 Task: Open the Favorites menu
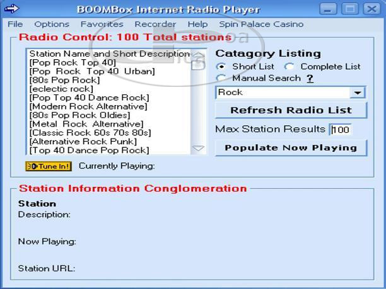click(102, 24)
